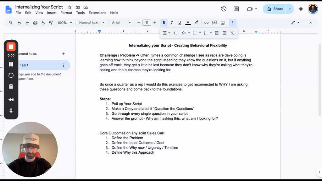Expand the checklist options arrow

189,33
